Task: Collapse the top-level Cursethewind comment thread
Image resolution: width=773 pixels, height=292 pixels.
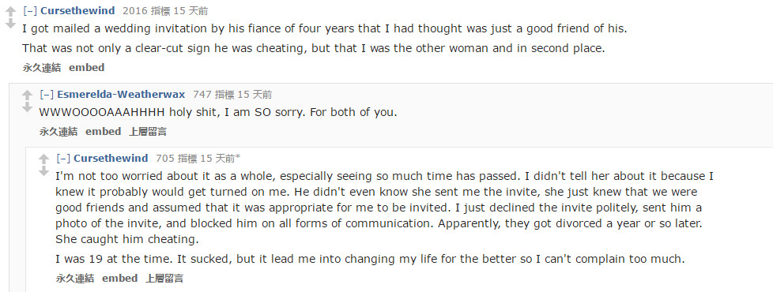Action: point(30,10)
